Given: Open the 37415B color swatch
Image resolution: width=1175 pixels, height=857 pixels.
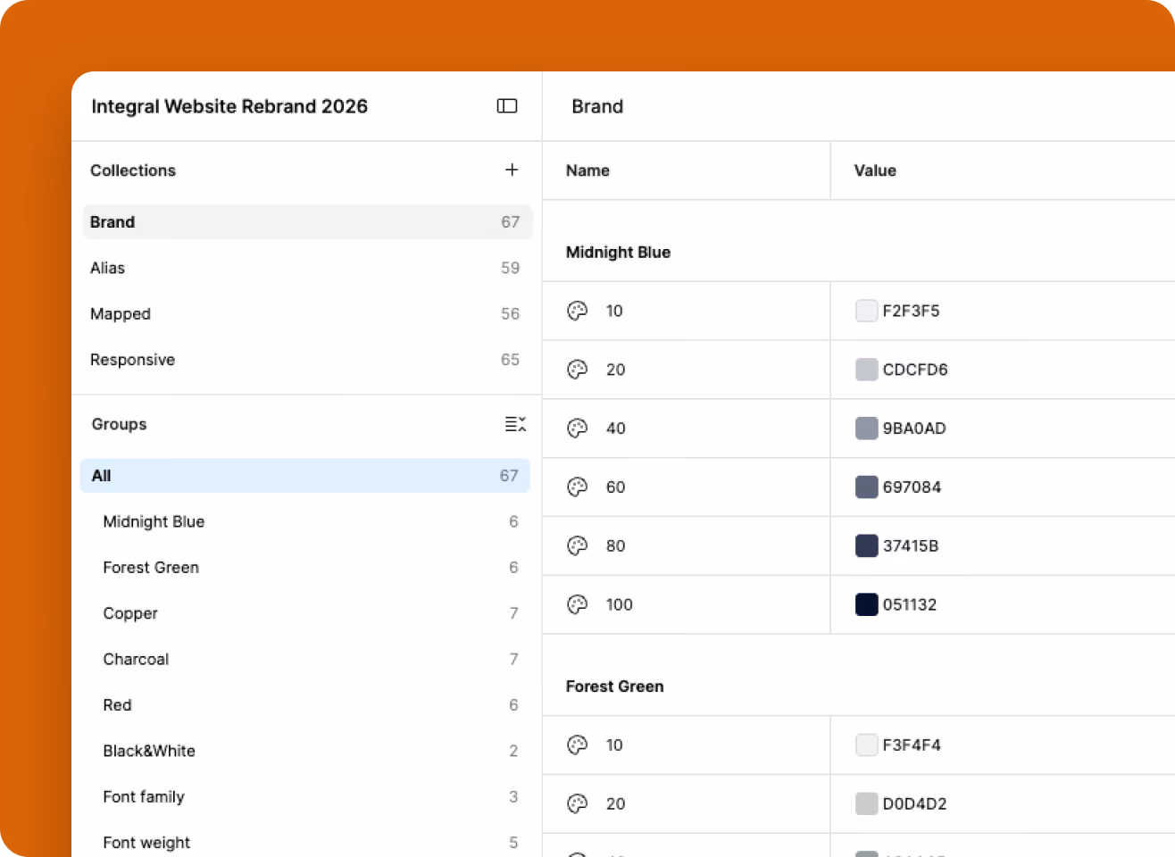Looking at the screenshot, I should coord(867,545).
